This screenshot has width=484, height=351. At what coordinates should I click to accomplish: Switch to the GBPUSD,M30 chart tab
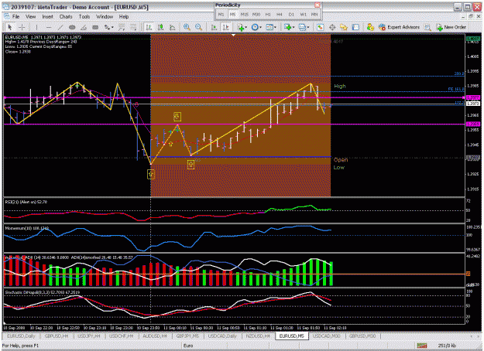362,336
